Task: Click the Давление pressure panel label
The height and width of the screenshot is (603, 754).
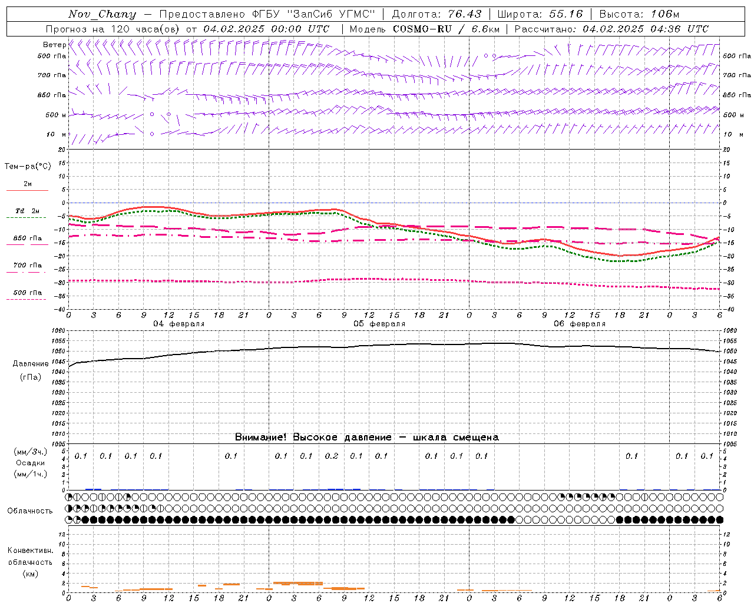Action: coord(31,364)
